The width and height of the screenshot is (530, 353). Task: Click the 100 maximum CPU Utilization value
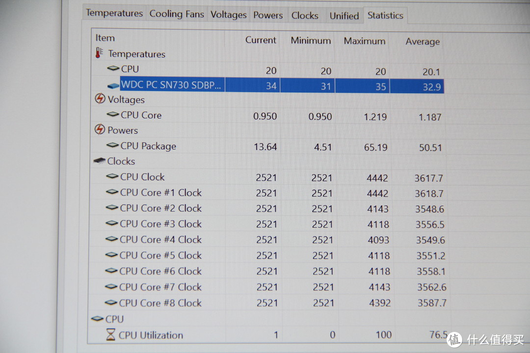tap(384, 335)
